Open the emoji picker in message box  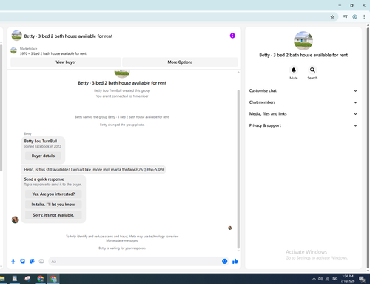click(224, 261)
